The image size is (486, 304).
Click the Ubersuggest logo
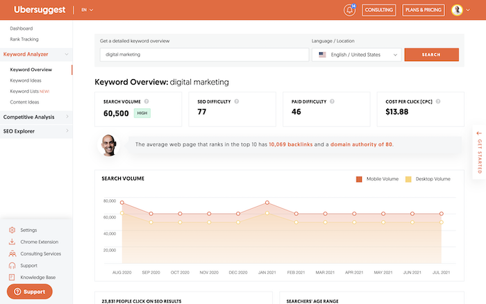[x=40, y=10]
